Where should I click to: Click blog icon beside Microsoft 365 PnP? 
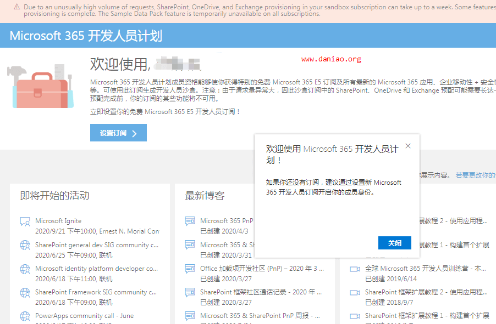(x=190, y=221)
